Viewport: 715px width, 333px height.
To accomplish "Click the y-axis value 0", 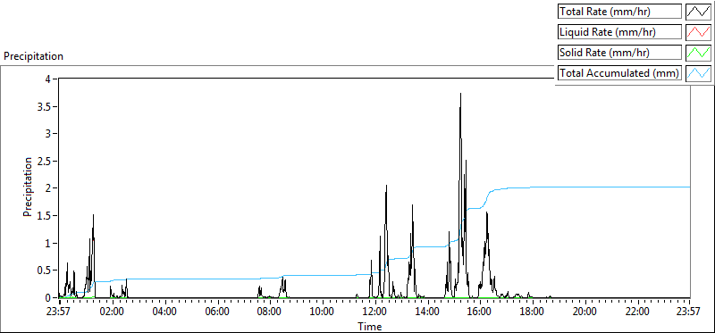I will [48, 297].
